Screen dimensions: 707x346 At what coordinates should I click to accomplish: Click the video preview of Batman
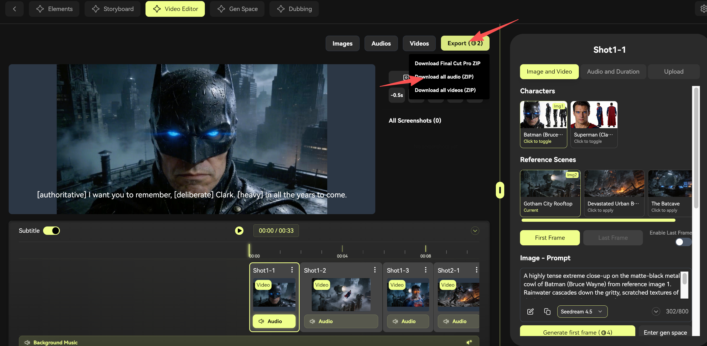pos(192,139)
